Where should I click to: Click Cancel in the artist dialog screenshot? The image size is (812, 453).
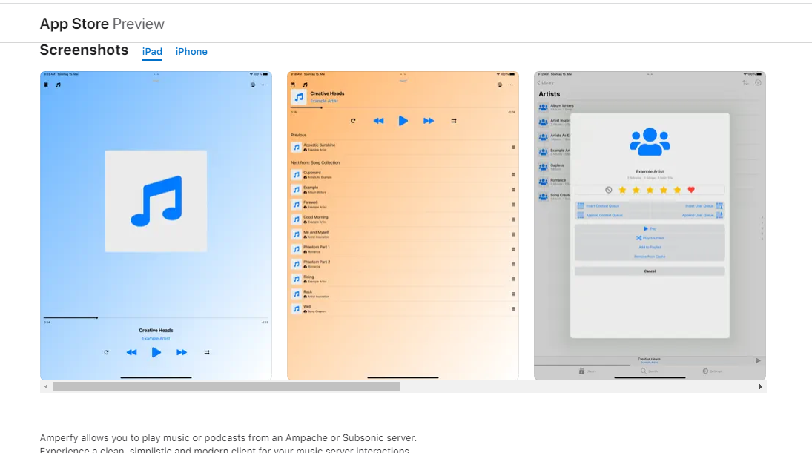click(650, 271)
